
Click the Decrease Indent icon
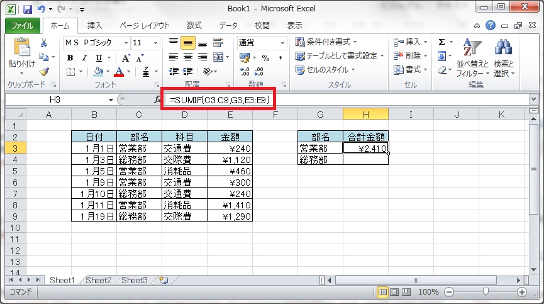[x=174, y=72]
